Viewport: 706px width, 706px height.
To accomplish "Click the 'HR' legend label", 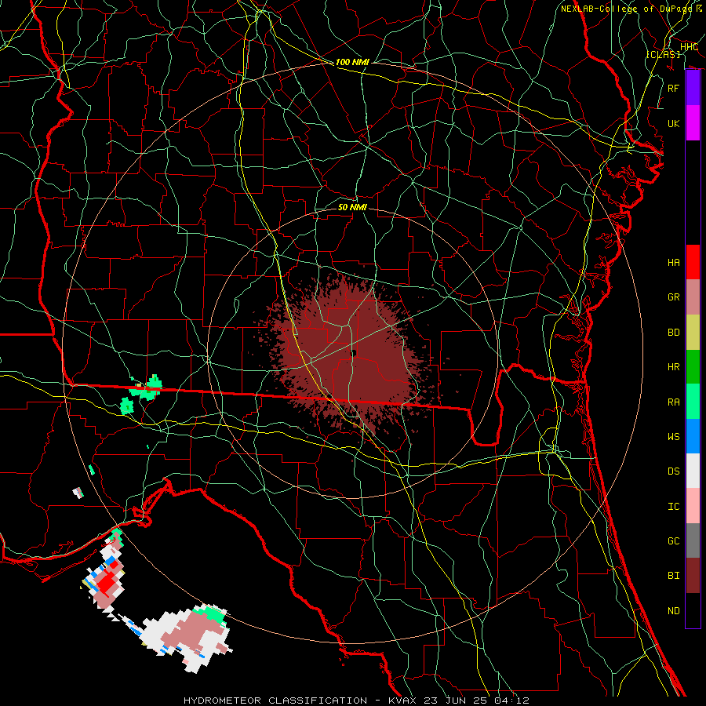I will click(x=673, y=367).
